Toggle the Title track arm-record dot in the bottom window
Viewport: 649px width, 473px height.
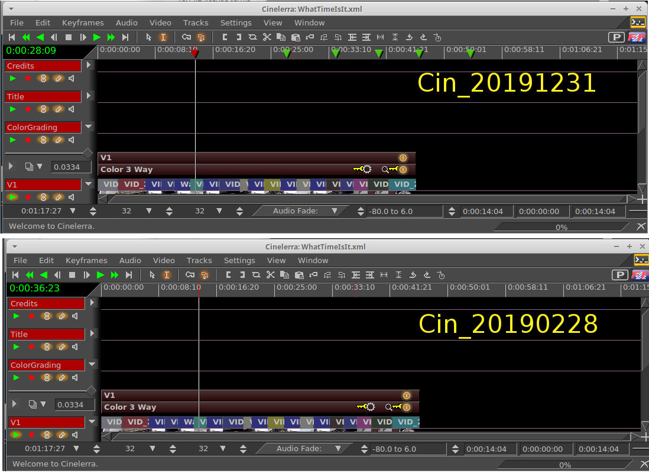click(x=31, y=346)
